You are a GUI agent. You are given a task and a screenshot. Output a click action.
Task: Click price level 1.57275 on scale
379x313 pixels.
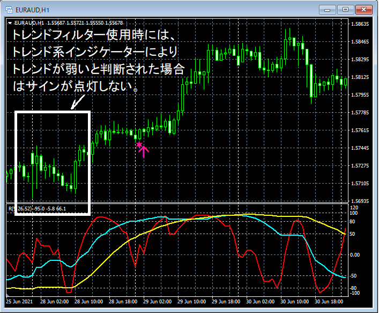pos(360,165)
